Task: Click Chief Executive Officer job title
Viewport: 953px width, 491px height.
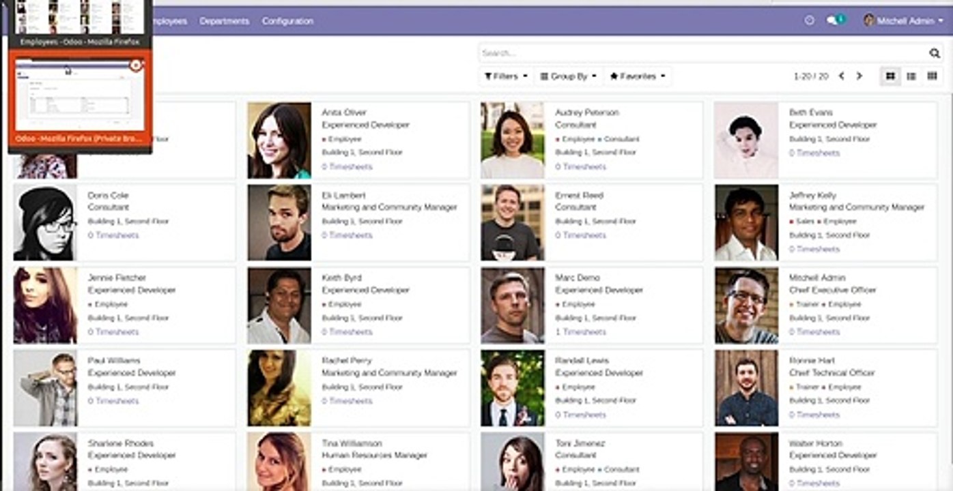Action: coord(832,291)
